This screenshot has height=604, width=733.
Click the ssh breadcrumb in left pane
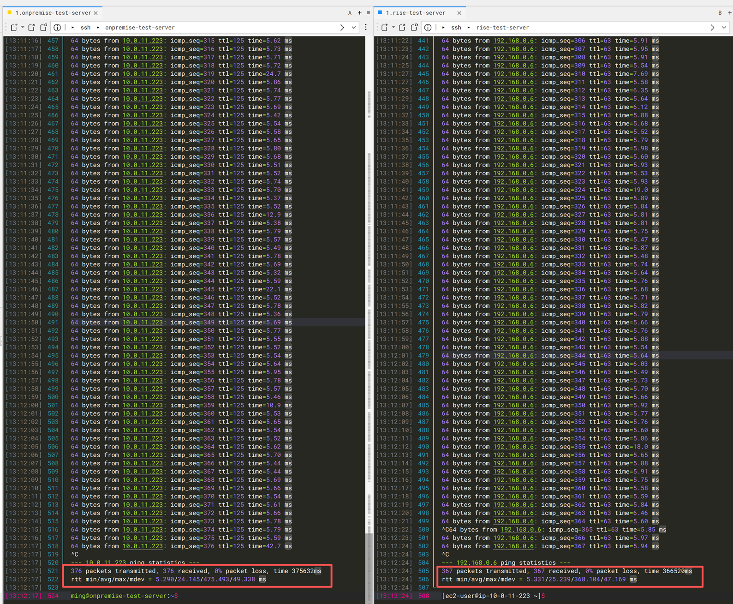[86, 28]
